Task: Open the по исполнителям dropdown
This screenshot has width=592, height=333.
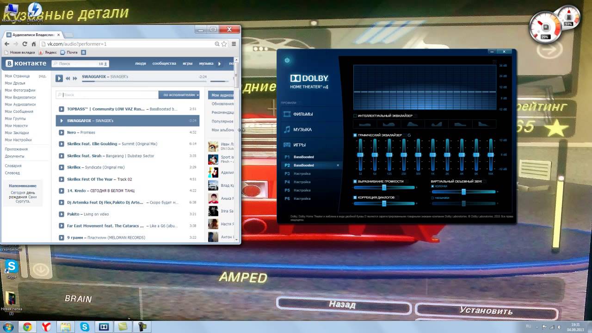Action: (x=179, y=95)
